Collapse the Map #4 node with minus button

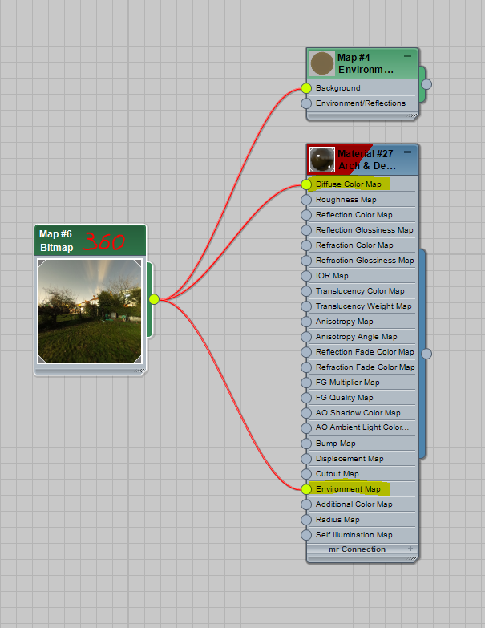(x=408, y=56)
